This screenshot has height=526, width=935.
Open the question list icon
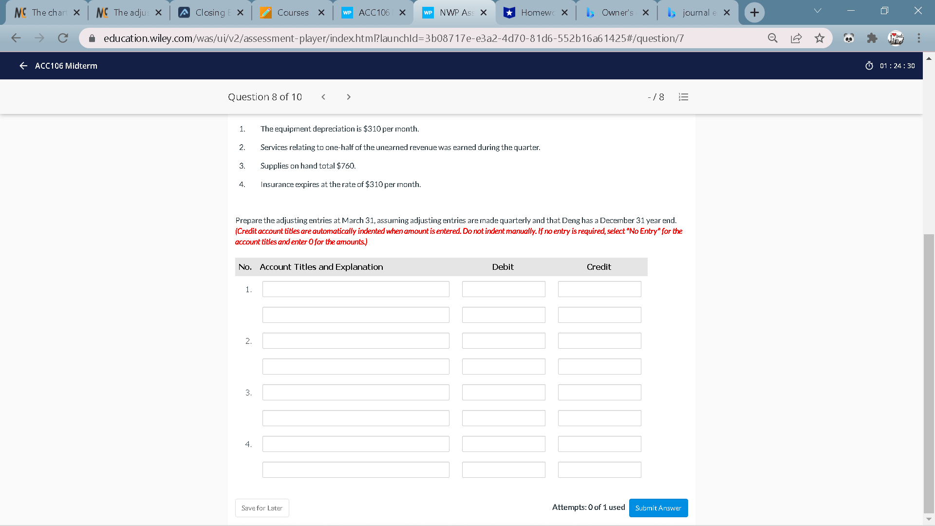[683, 97]
